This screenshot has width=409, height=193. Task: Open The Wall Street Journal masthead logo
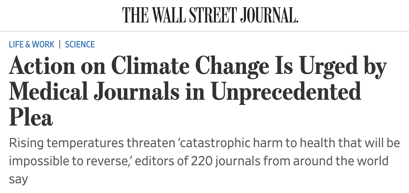[x=210, y=15]
